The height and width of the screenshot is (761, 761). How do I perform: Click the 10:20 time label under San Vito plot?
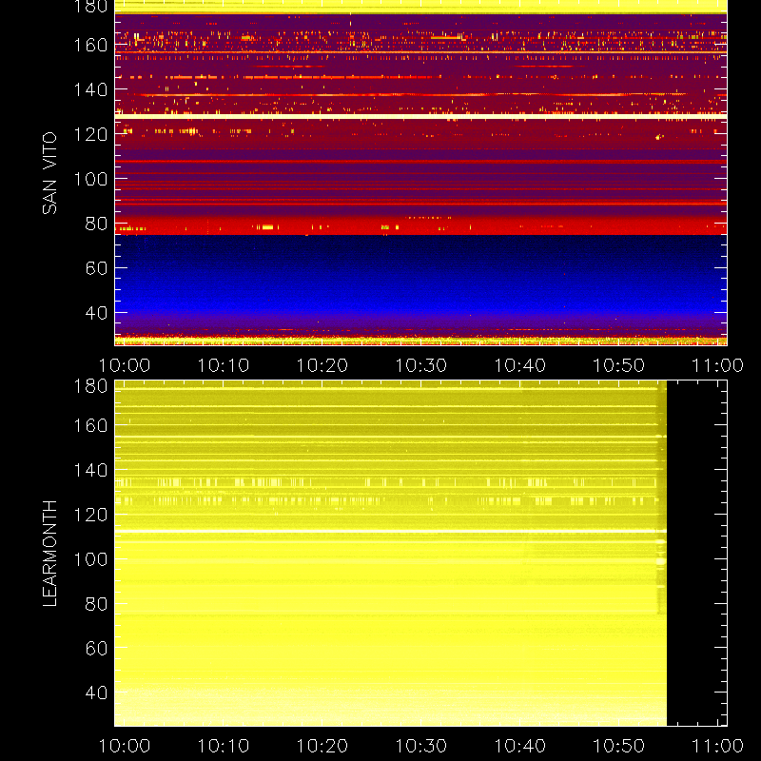(322, 365)
